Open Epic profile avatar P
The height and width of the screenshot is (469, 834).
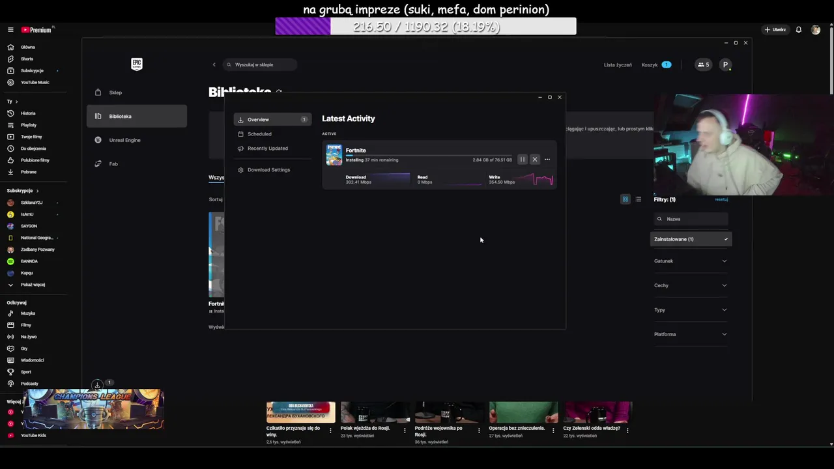pos(725,64)
